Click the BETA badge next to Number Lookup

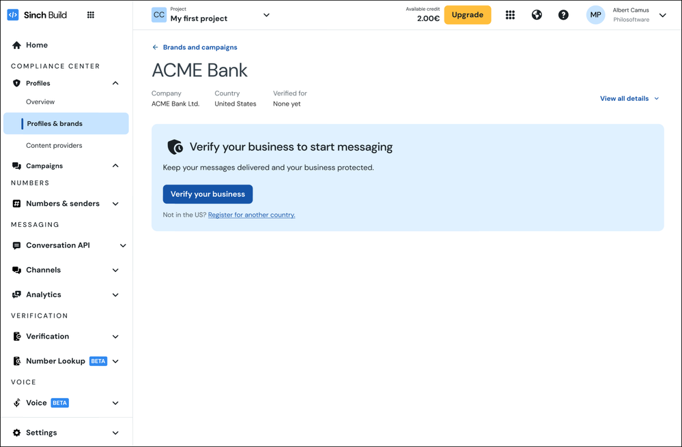pos(98,361)
